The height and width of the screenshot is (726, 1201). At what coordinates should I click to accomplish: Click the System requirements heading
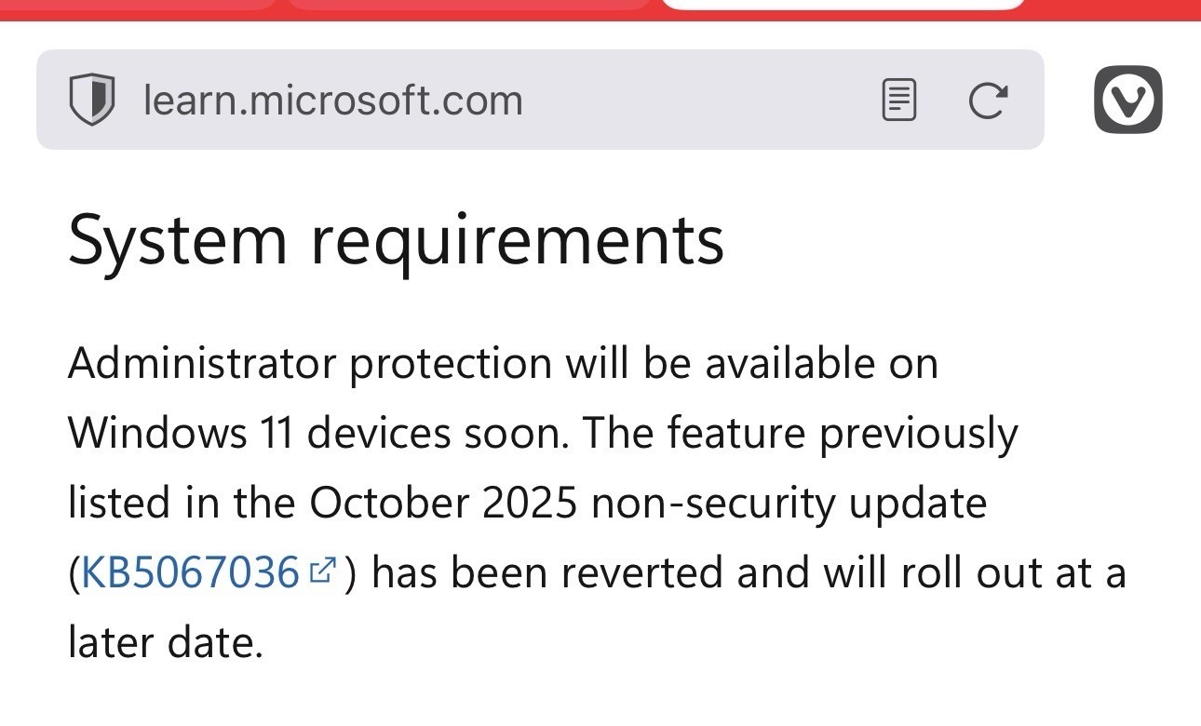click(x=396, y=239)
